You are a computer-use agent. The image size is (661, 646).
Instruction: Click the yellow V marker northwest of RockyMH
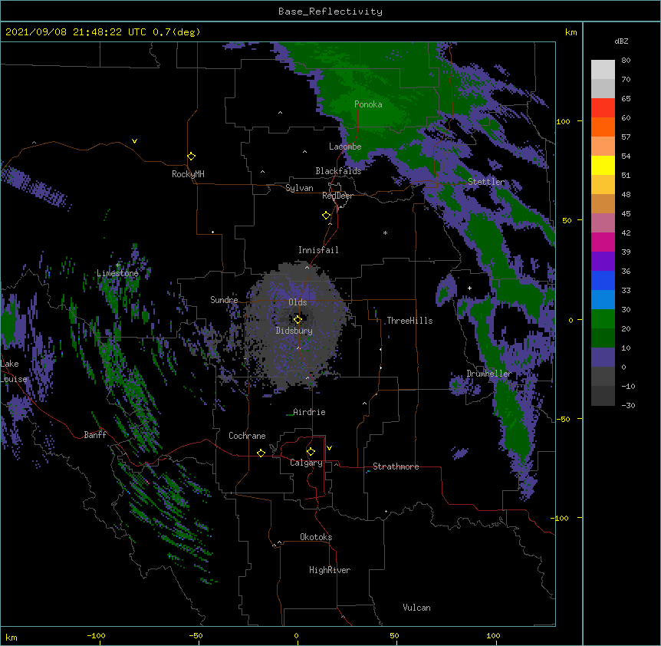click(134, 141)
